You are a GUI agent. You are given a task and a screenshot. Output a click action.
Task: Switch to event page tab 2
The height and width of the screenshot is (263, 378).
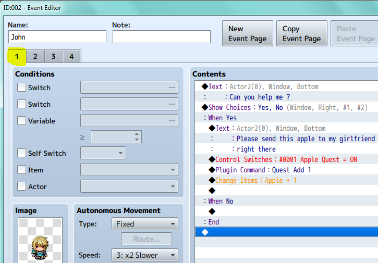(35, 56)
